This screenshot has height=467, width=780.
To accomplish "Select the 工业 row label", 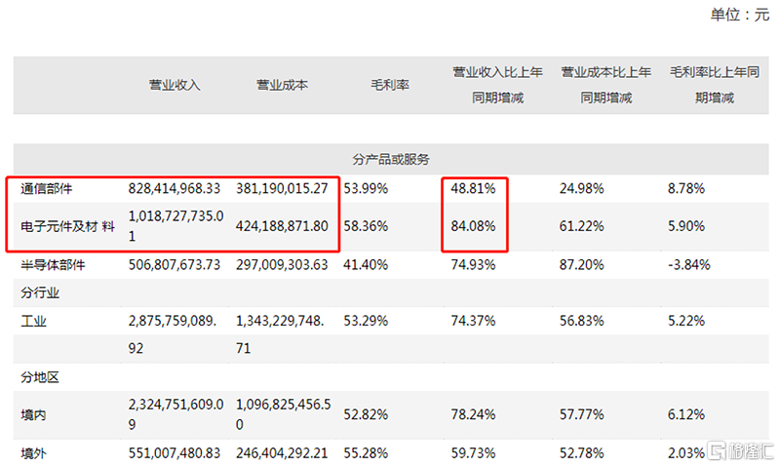I will point(33,321).
